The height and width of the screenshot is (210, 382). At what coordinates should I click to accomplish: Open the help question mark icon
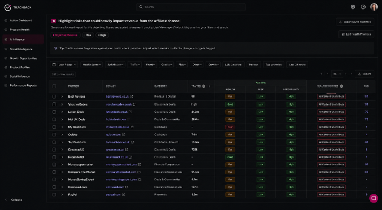tap(363, 7)
